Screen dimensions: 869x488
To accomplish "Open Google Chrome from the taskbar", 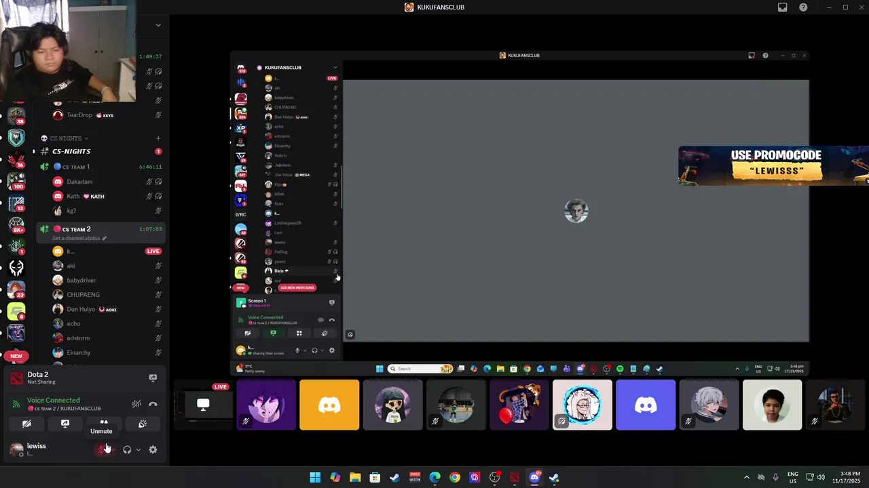I will (455, 477).
